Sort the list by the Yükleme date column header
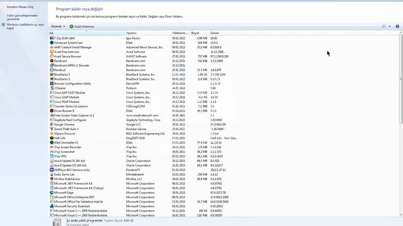 pyautogui.click(x=181, y=33)
